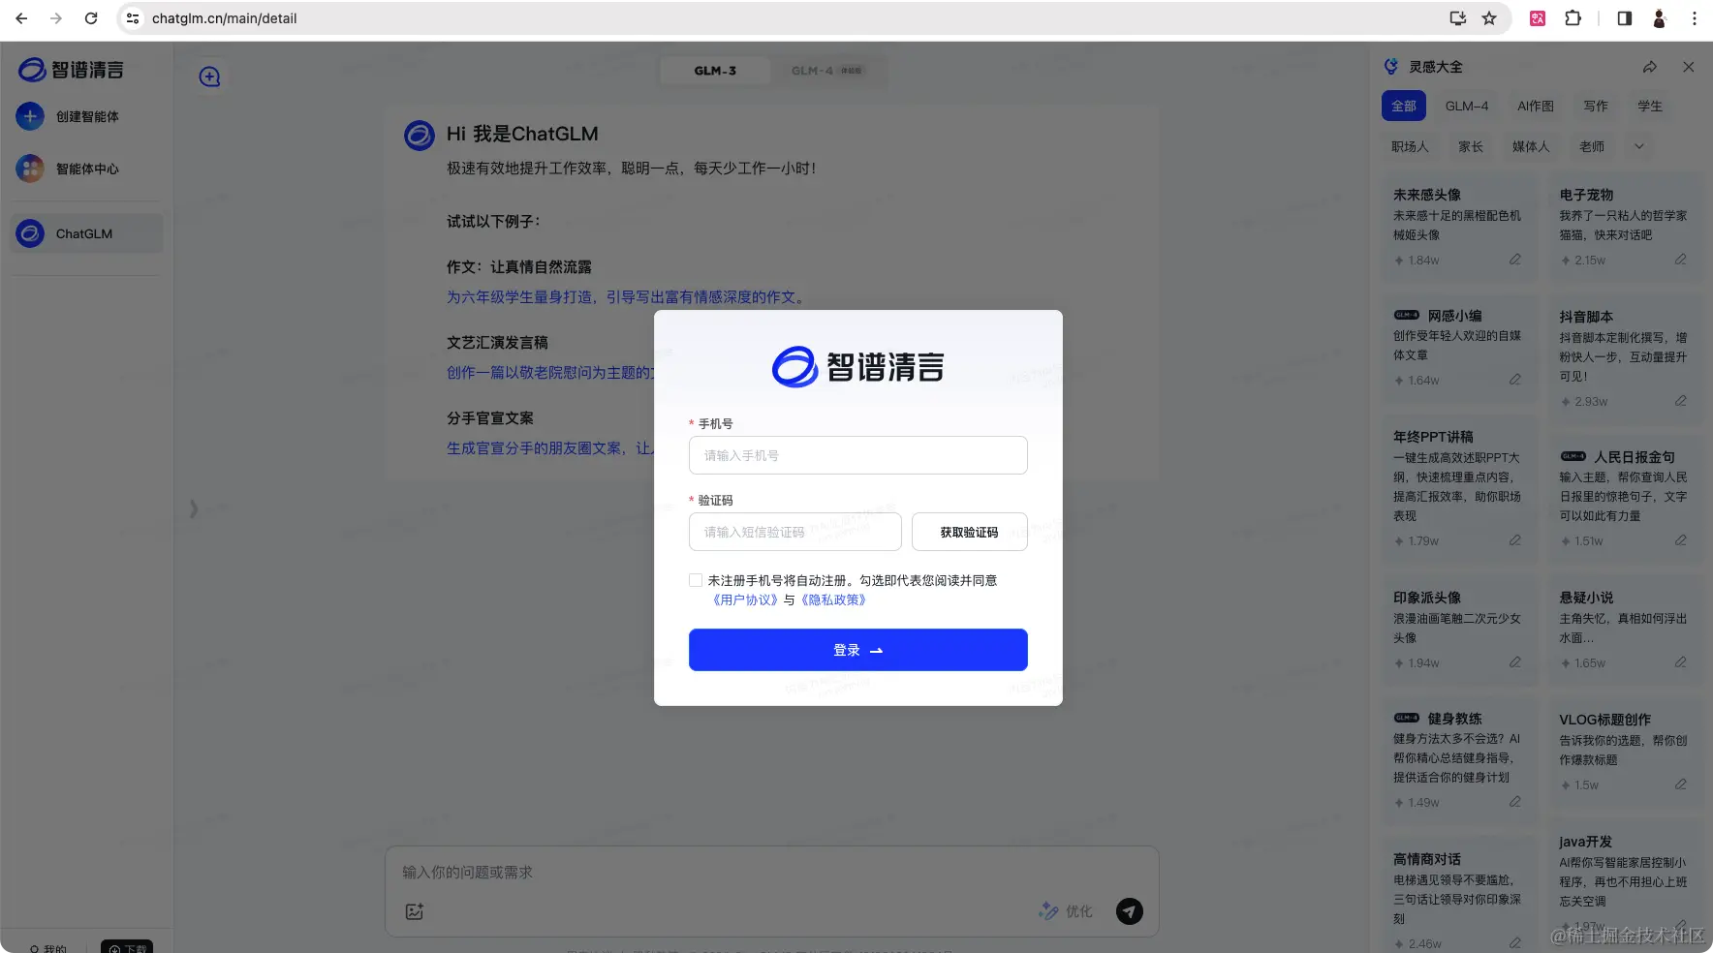The image size is (1713, 953).
Task: Switch to the GLM-3 model tab
Action: tap(715, 71)
